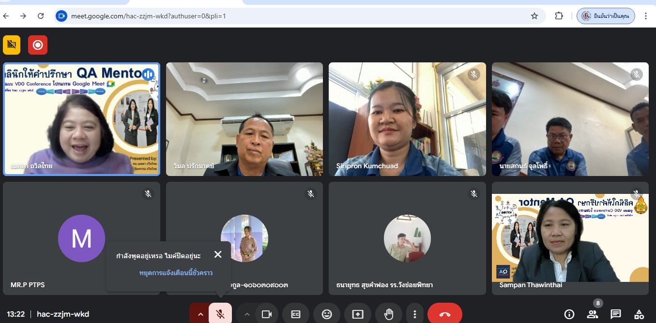Click the purple M avatar of MR.P PTPS
Screen dimensions: 656x323
point(81,238)
